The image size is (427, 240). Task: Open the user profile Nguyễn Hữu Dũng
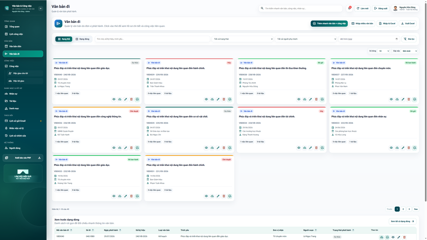coord(405,9)
